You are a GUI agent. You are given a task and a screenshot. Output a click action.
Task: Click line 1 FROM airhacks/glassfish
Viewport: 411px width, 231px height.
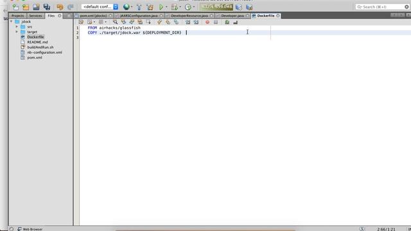[x=114, y=28]
